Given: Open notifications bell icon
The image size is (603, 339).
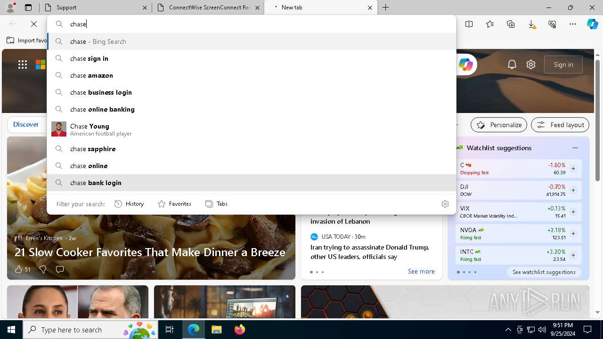Looking at the screenshot, I should pos(512,65).
